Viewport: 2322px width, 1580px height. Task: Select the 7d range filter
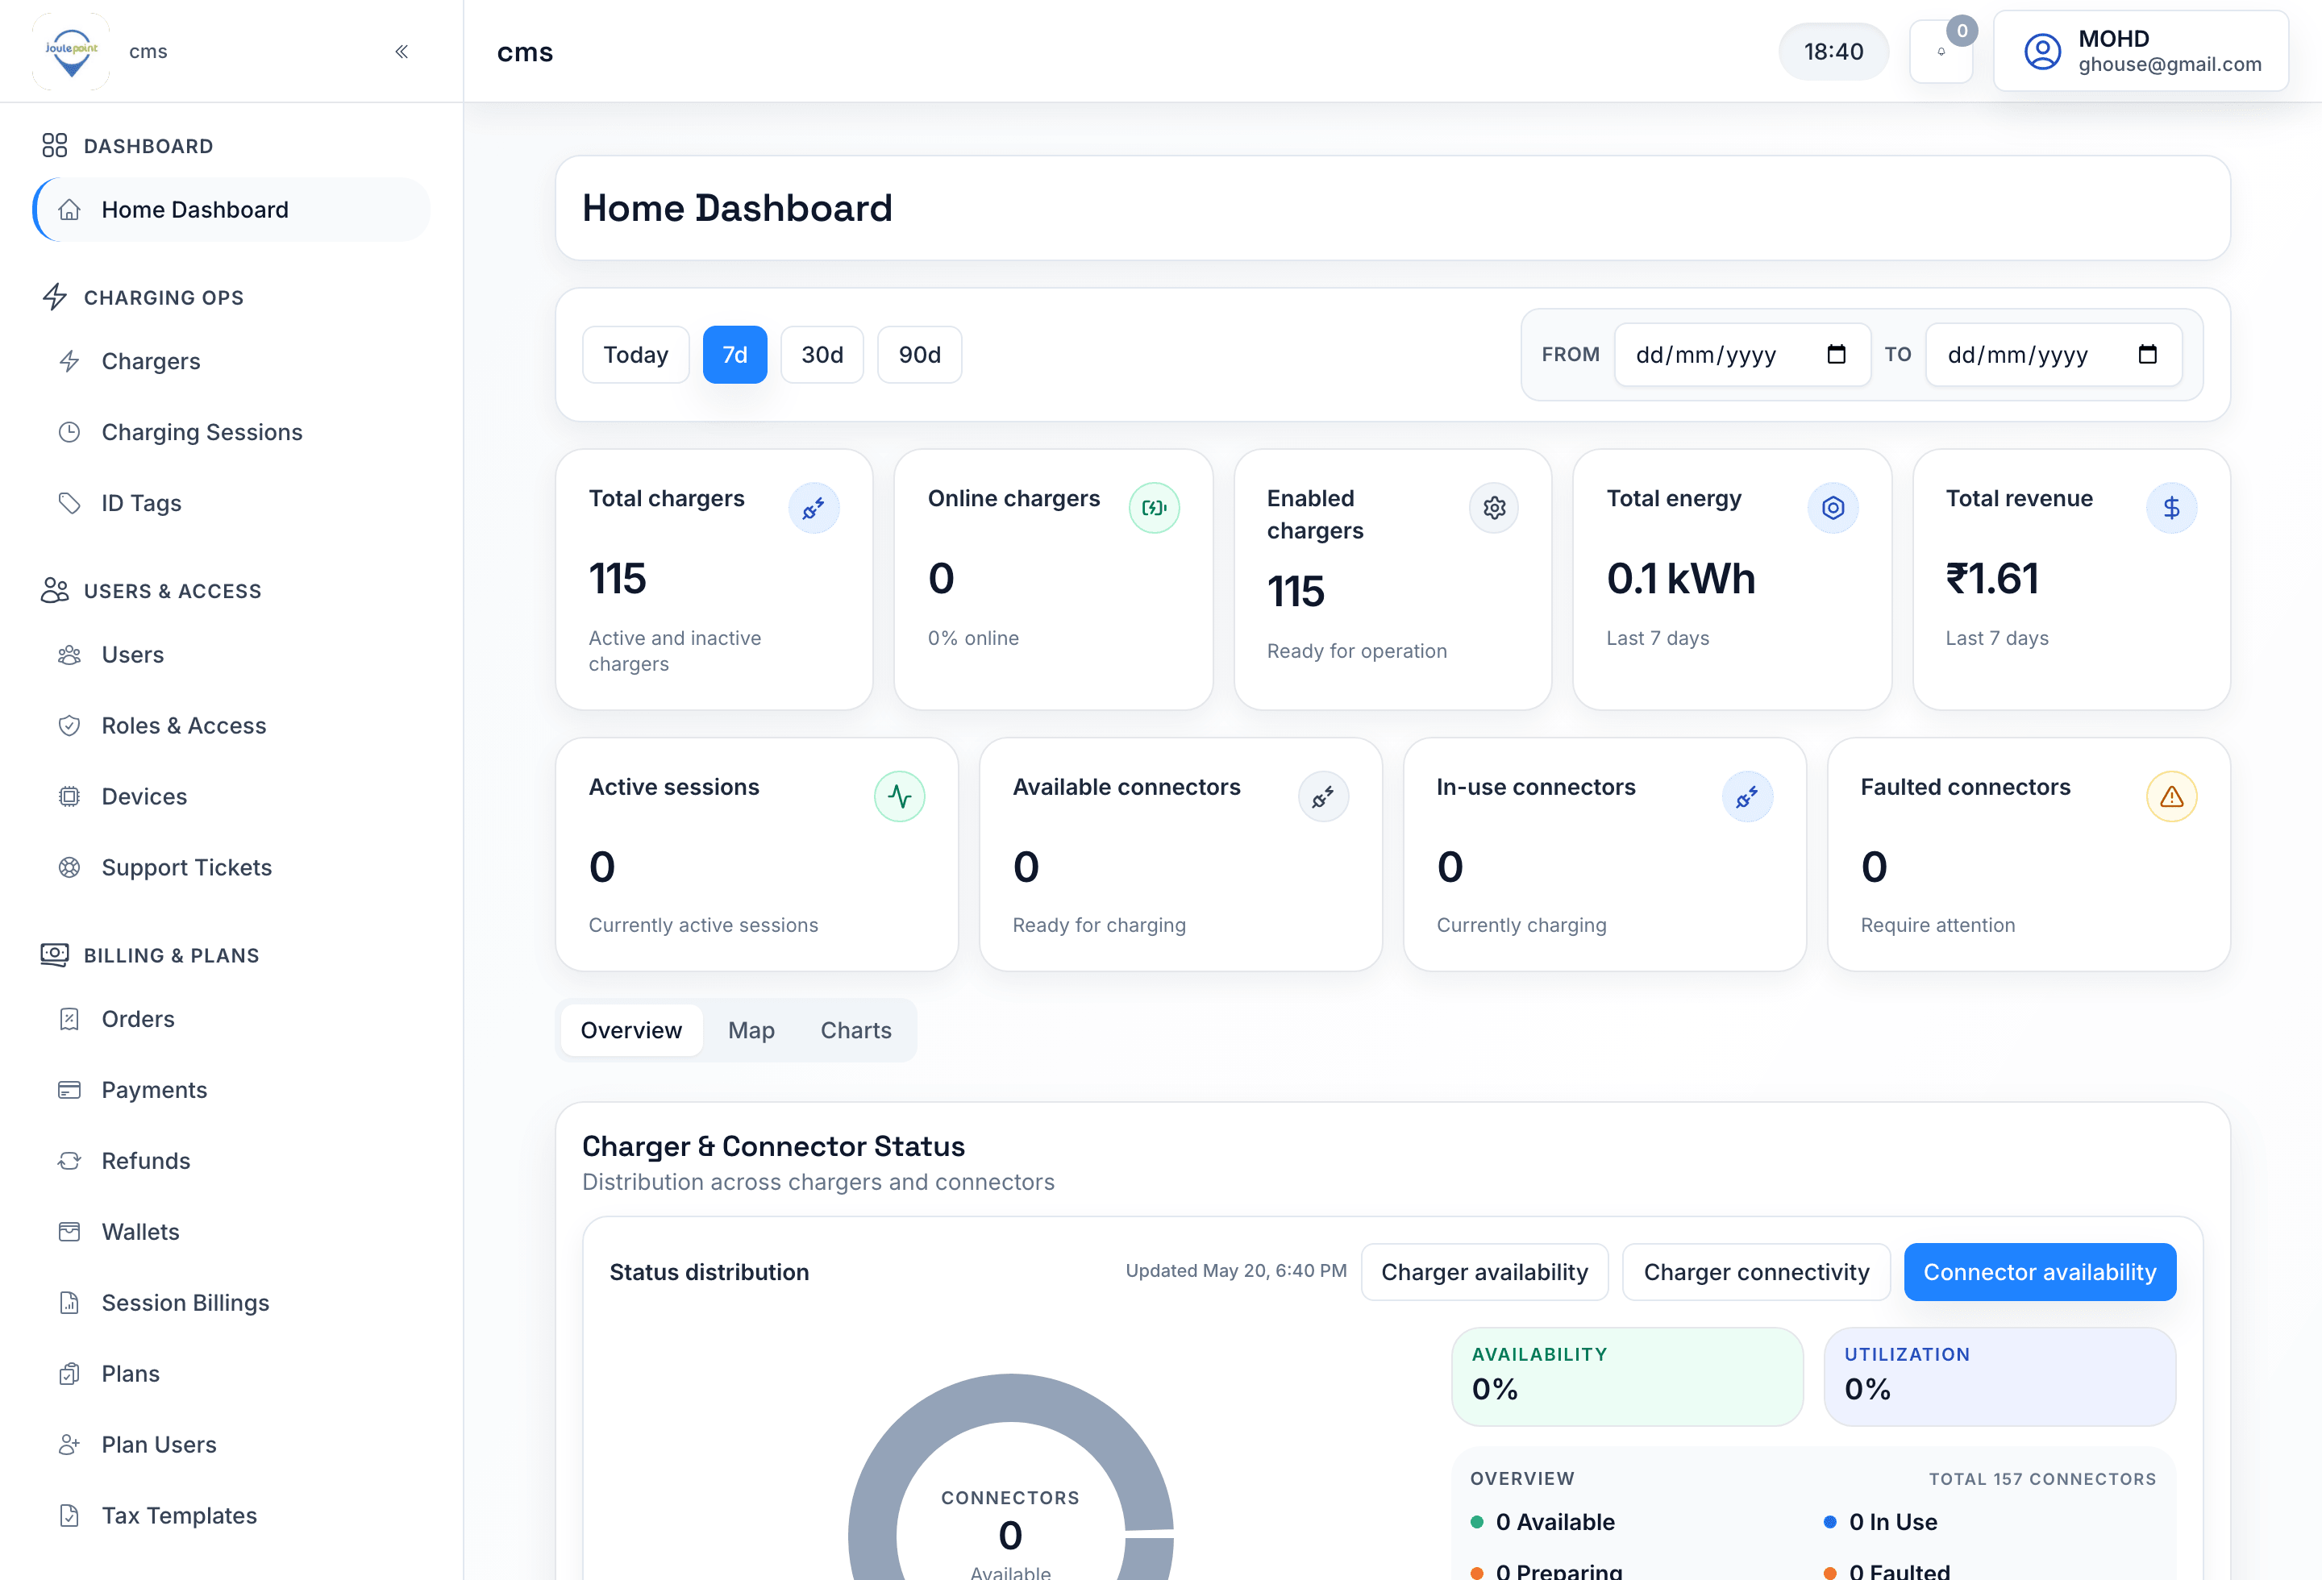click(734, 355)
